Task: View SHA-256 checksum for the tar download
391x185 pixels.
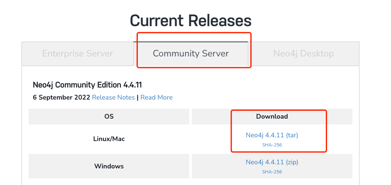Action: pyautogui.click(x=272, y=145)
